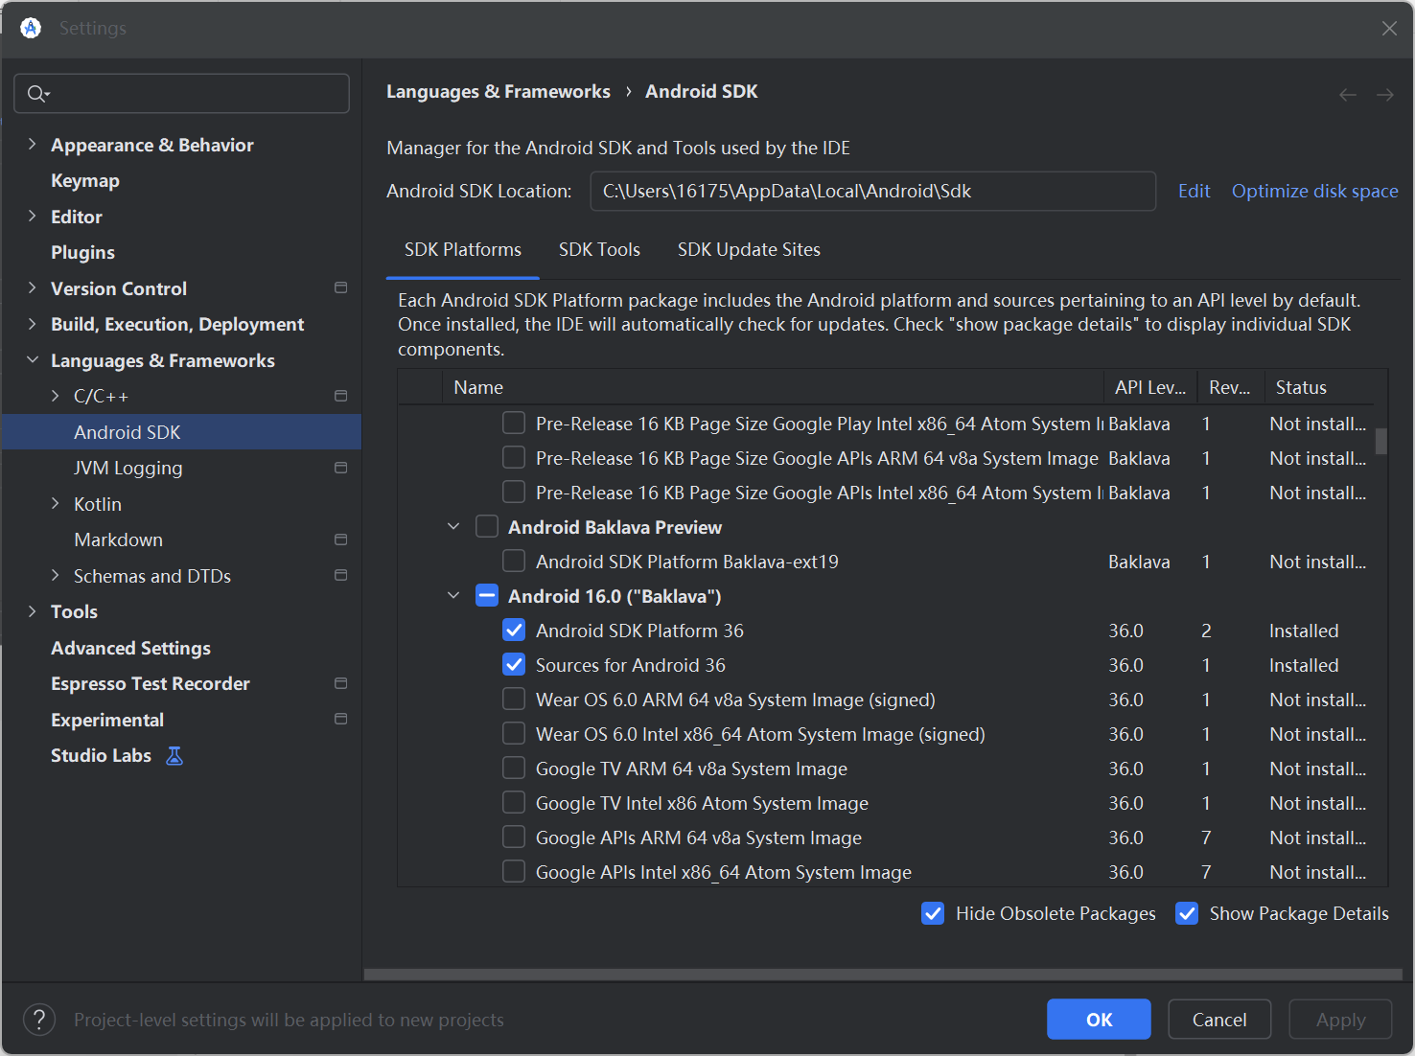Switch to SDK Update Sites tab
1415x1056 pixels.
tap(749, 250)
